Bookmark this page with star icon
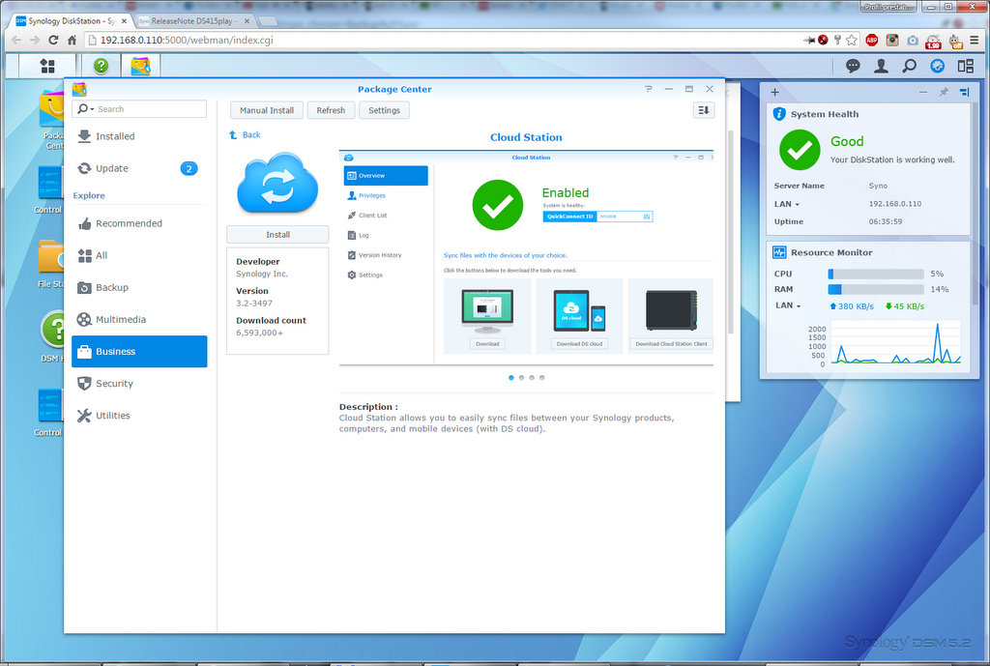This screenshot has width=990, height=666. [851, 41]
